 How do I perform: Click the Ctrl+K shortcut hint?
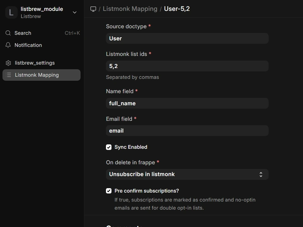tap(72, 33)
